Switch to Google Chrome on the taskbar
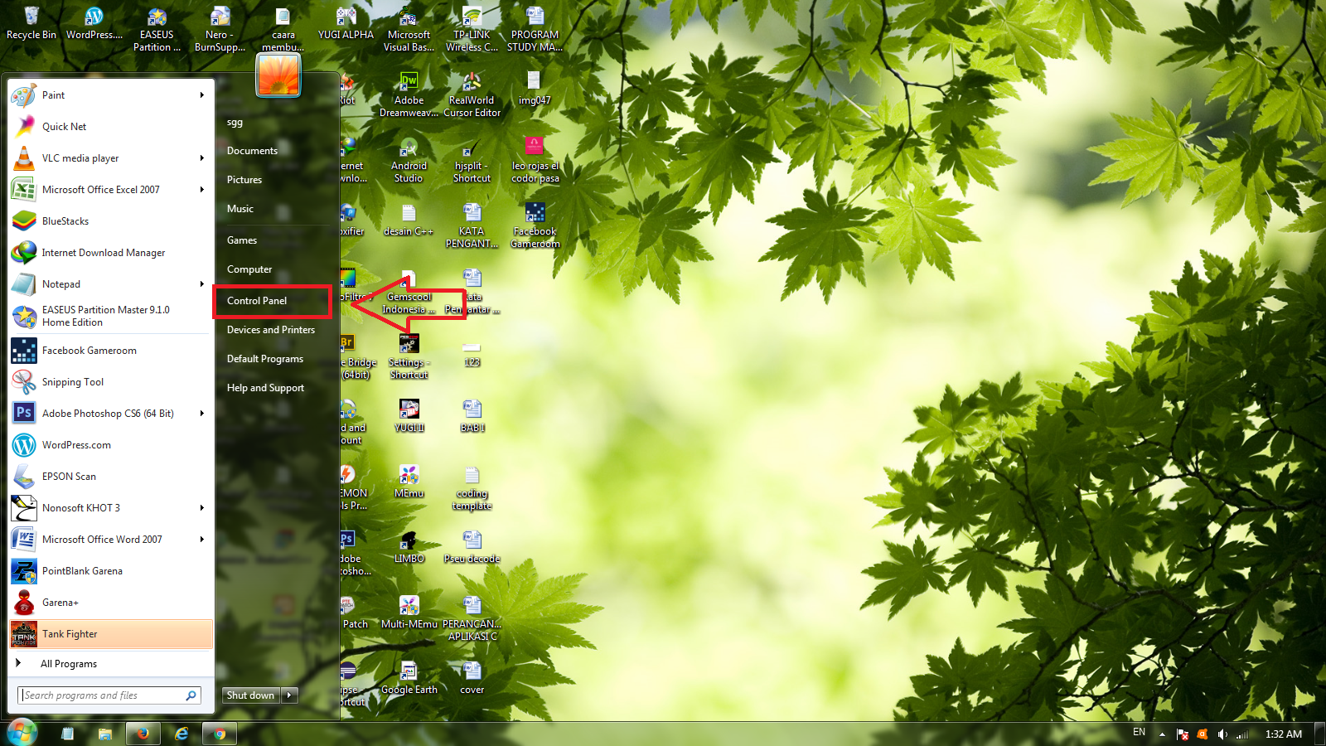This screenshot has height=746, width=1326. click(220, 734)
